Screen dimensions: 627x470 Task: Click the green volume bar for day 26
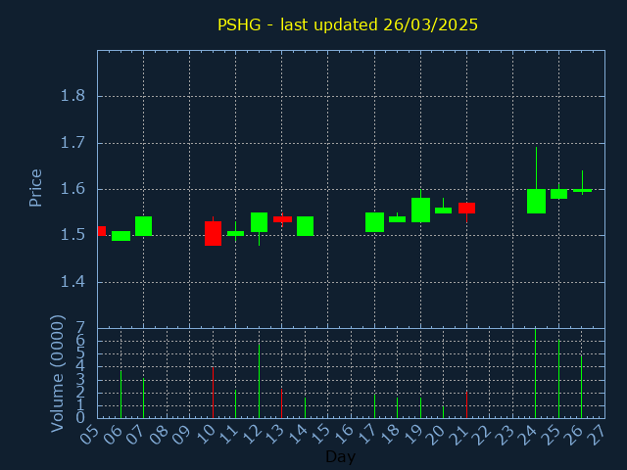[581, 387]
